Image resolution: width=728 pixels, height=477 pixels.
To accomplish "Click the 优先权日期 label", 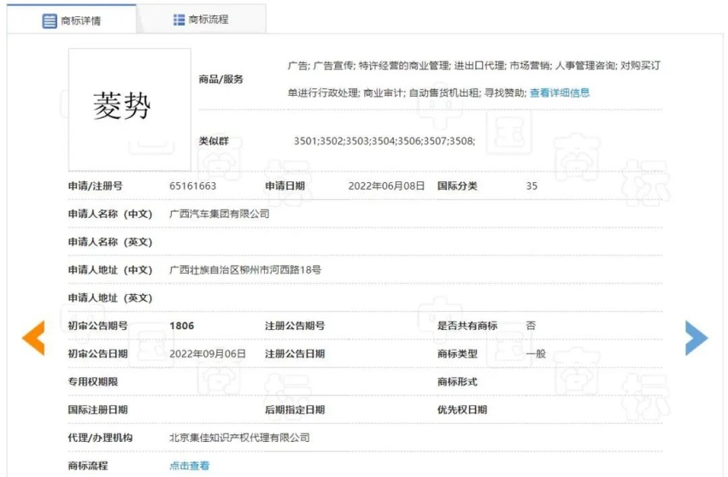I will coord(462,409).
